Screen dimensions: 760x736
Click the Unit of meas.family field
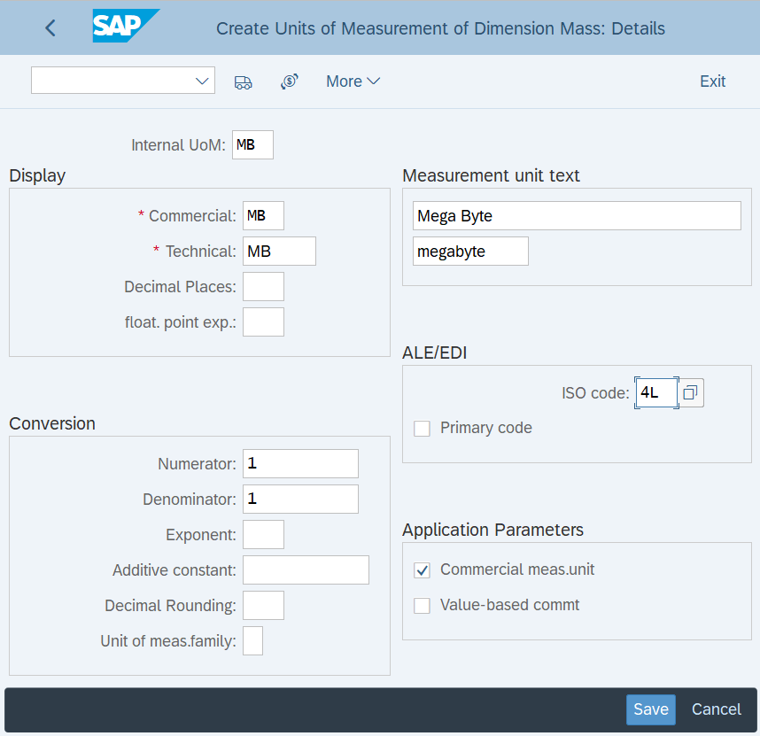[252, 640]
